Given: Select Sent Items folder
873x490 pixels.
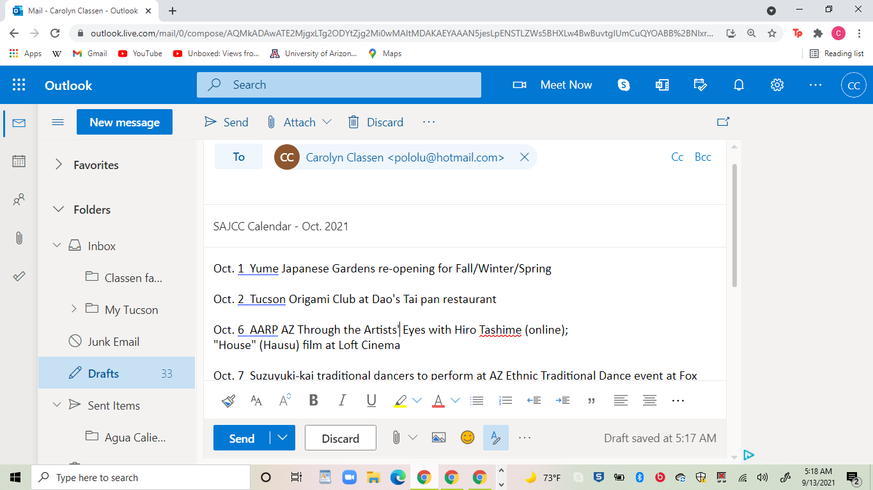Looking at the screenshot, I should pyautogui.click(x=114, y=405).
